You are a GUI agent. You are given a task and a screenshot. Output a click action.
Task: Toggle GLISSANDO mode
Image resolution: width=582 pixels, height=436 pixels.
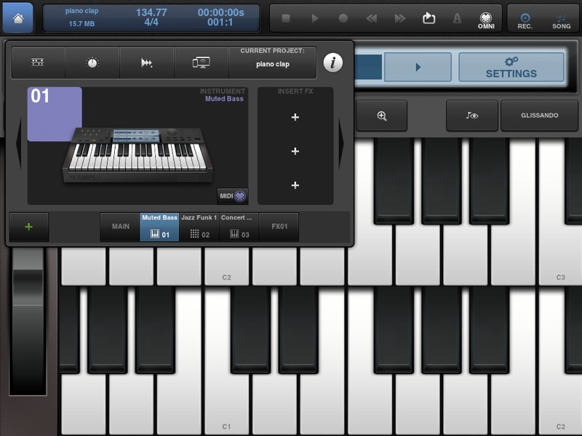tap(539, 116)
